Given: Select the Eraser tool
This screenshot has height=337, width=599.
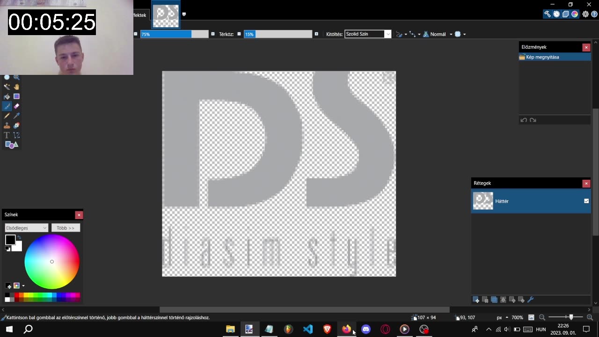Looking at the screenshot, I should pos(16,106).
